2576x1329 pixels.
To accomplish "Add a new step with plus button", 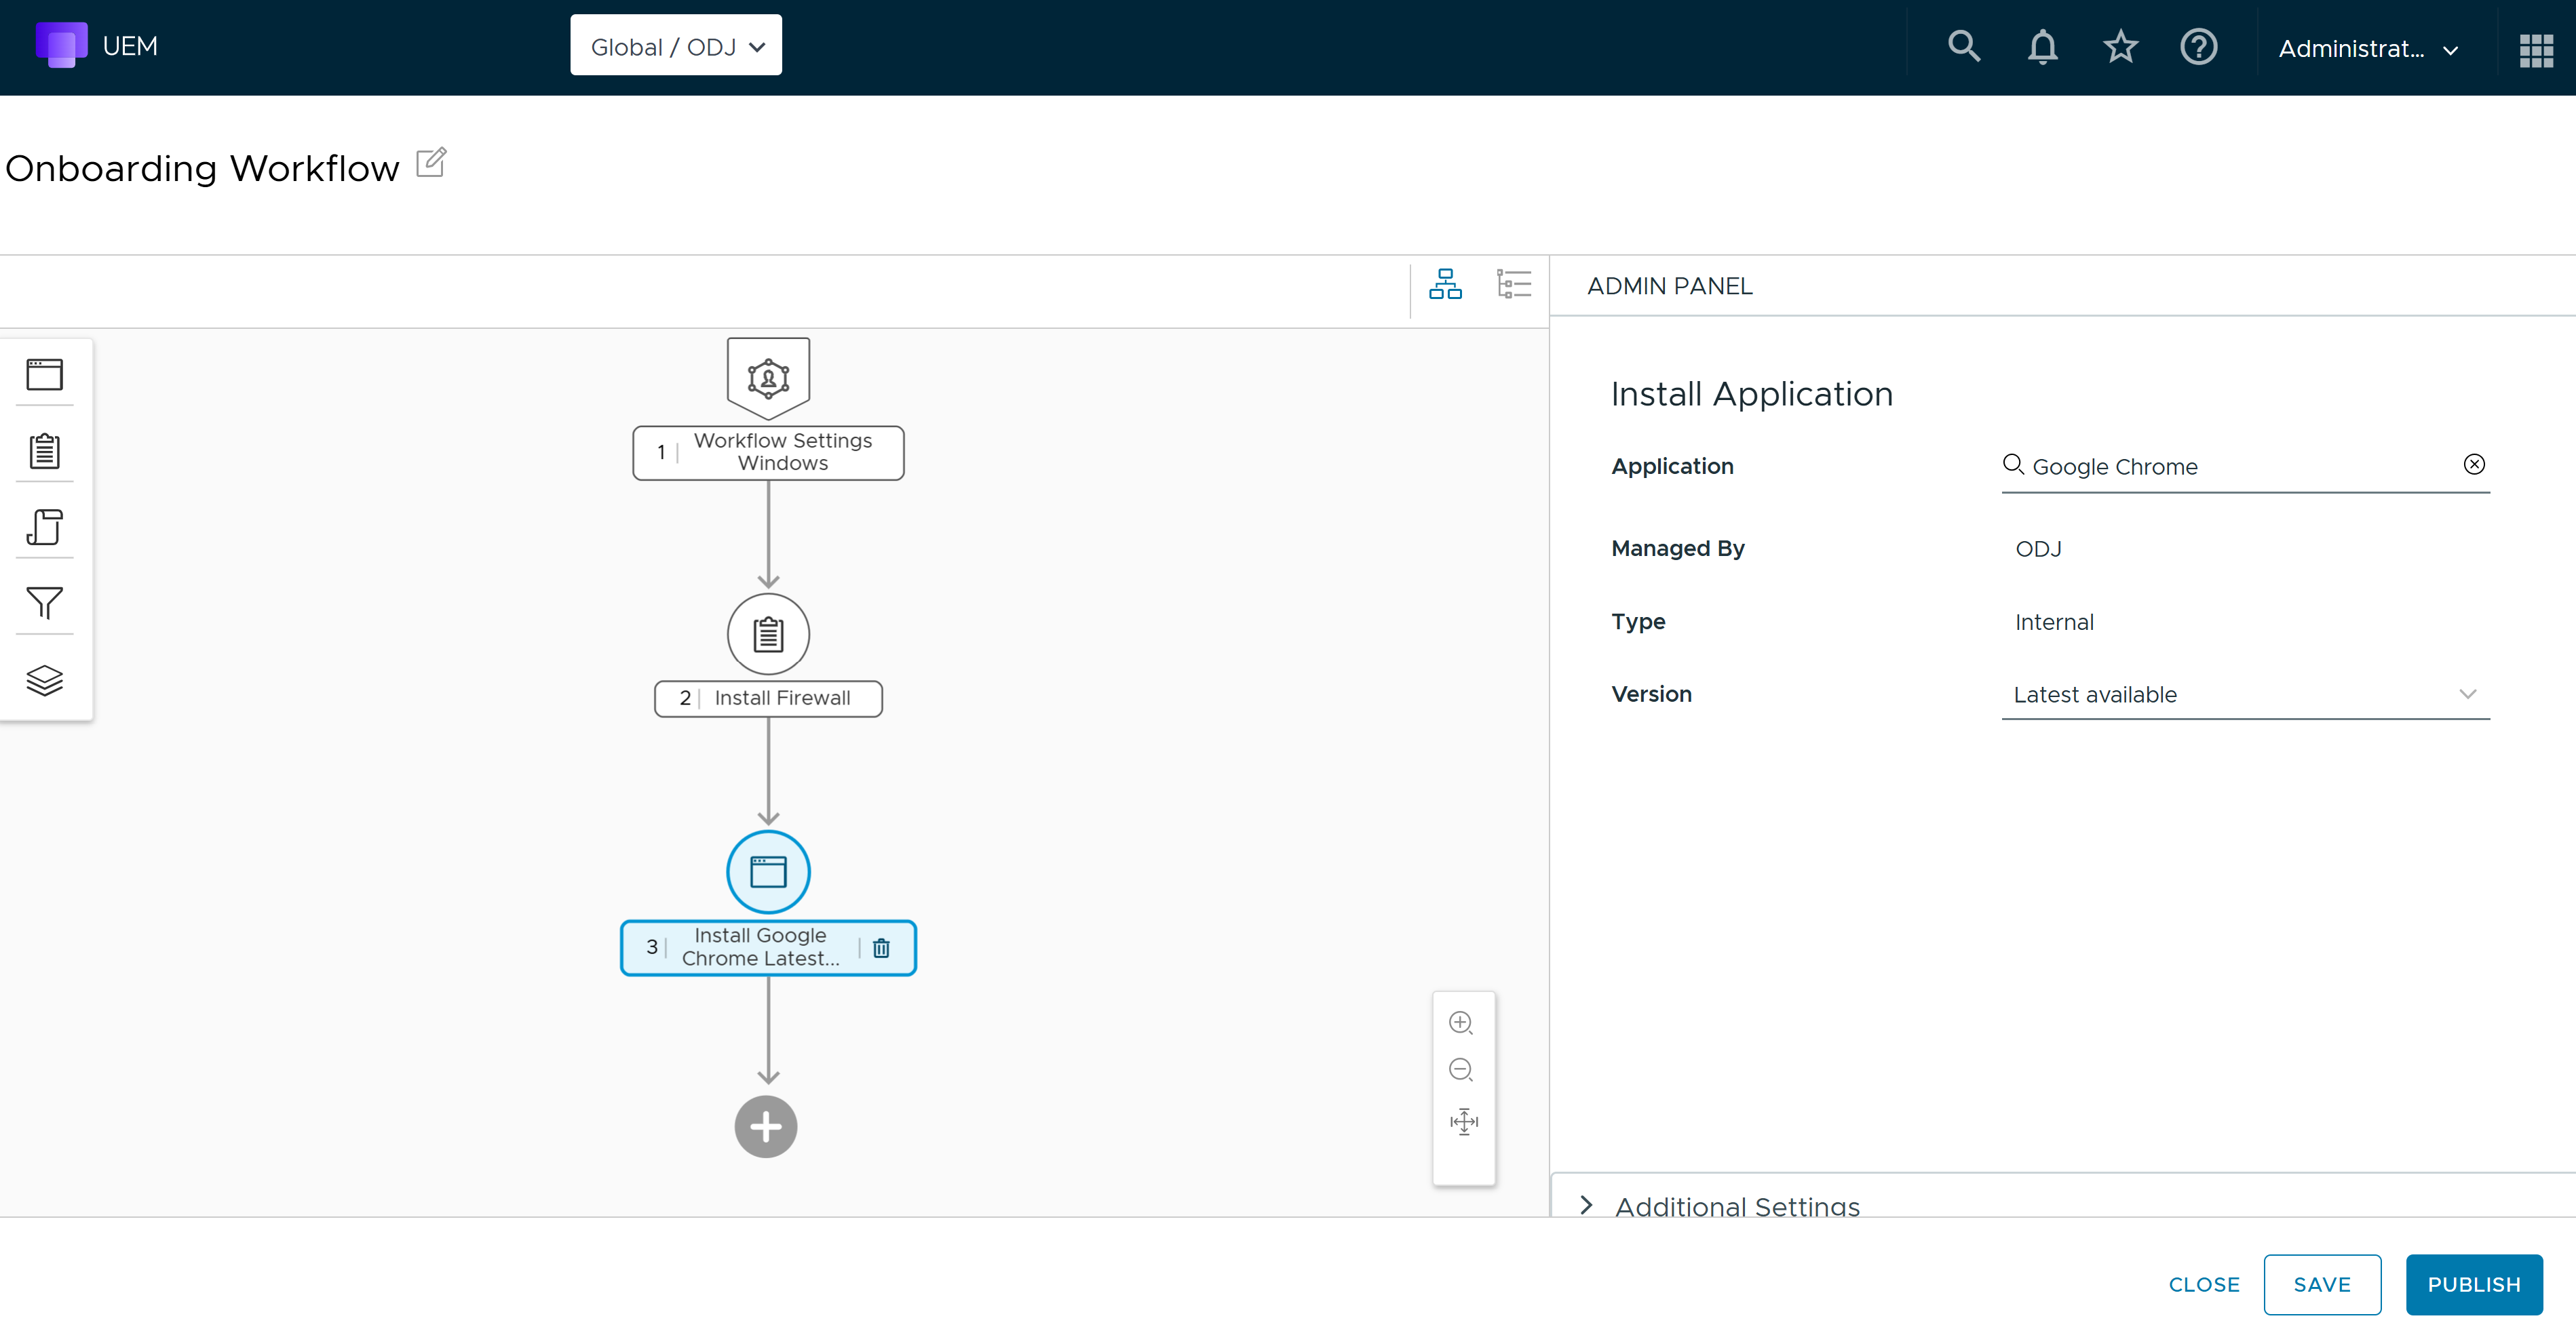I will (x=766, y=1127).
